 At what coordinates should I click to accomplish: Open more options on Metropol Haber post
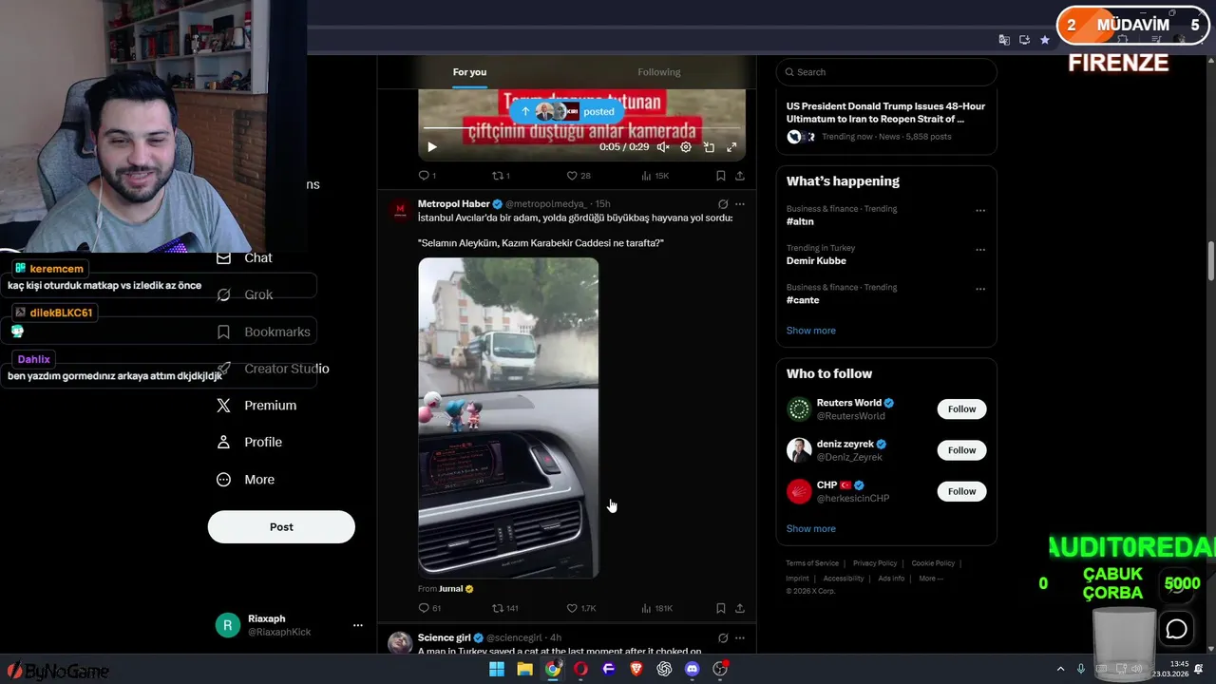point(740,204)
